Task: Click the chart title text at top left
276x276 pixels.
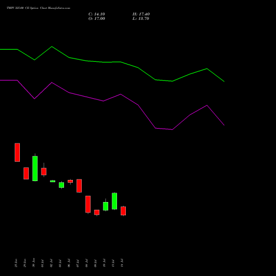Action: coord(38,8)
